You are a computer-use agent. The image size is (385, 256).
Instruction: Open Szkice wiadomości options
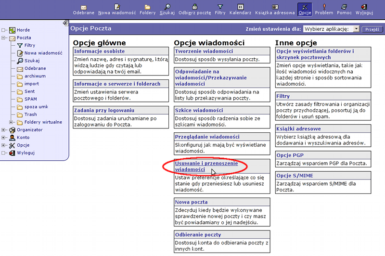click(199, 110)
